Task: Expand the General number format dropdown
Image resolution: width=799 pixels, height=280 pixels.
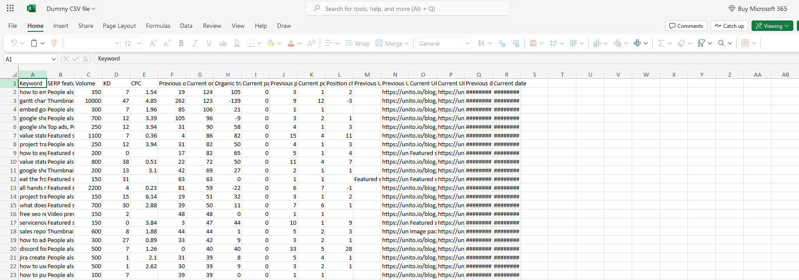Action: [x=467, y=43]
